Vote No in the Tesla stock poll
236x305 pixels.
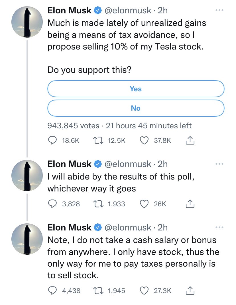(136, 108)
